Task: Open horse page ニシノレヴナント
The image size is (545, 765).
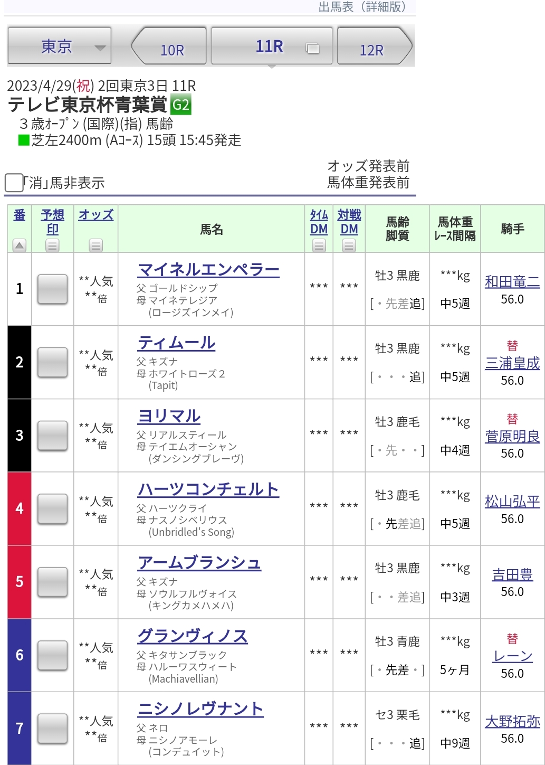Action: point(200,710)
